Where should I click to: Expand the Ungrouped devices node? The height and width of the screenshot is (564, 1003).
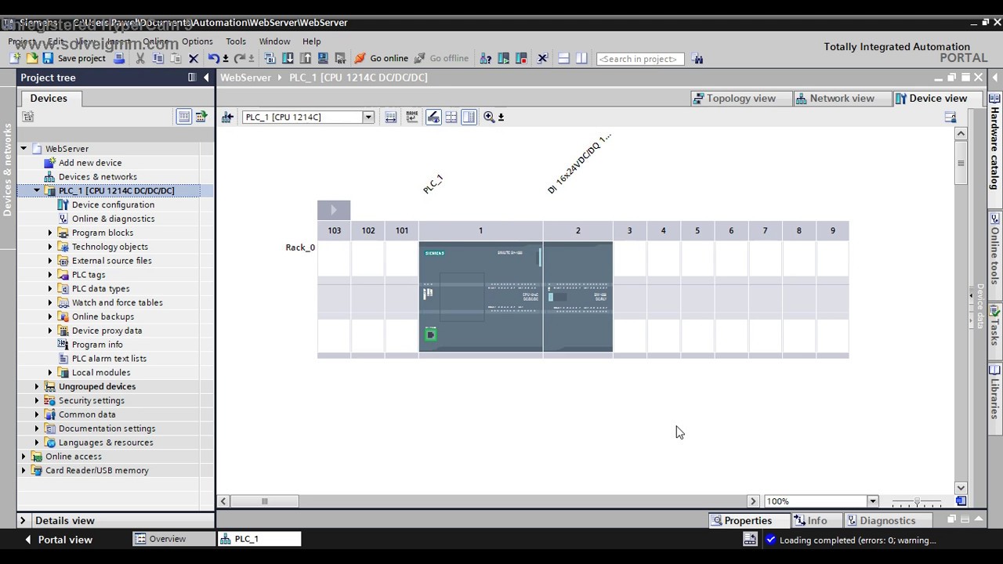point(37,387)
